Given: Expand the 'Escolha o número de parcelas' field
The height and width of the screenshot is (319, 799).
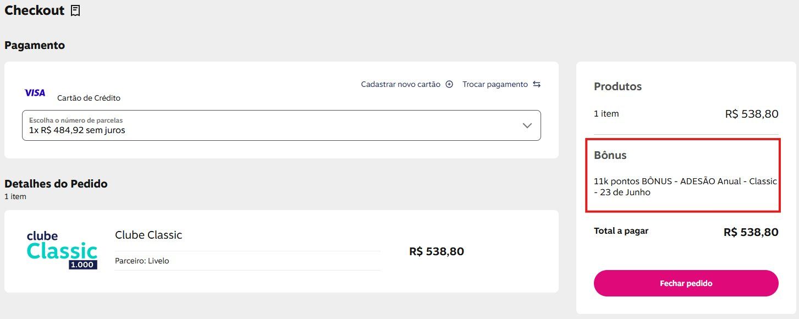Looking at the screenshot, I should (x=275, y=125).
